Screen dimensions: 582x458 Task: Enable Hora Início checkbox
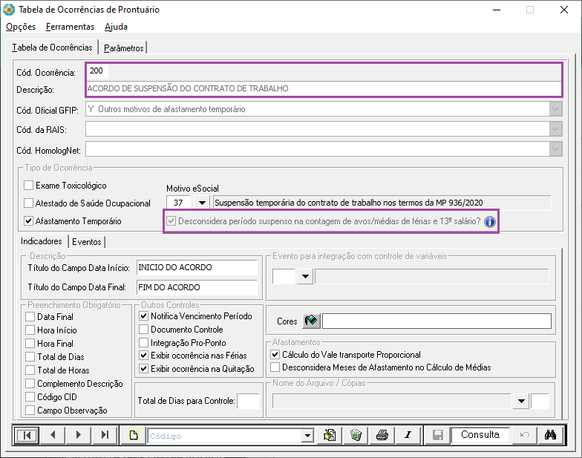coord(30,330)
